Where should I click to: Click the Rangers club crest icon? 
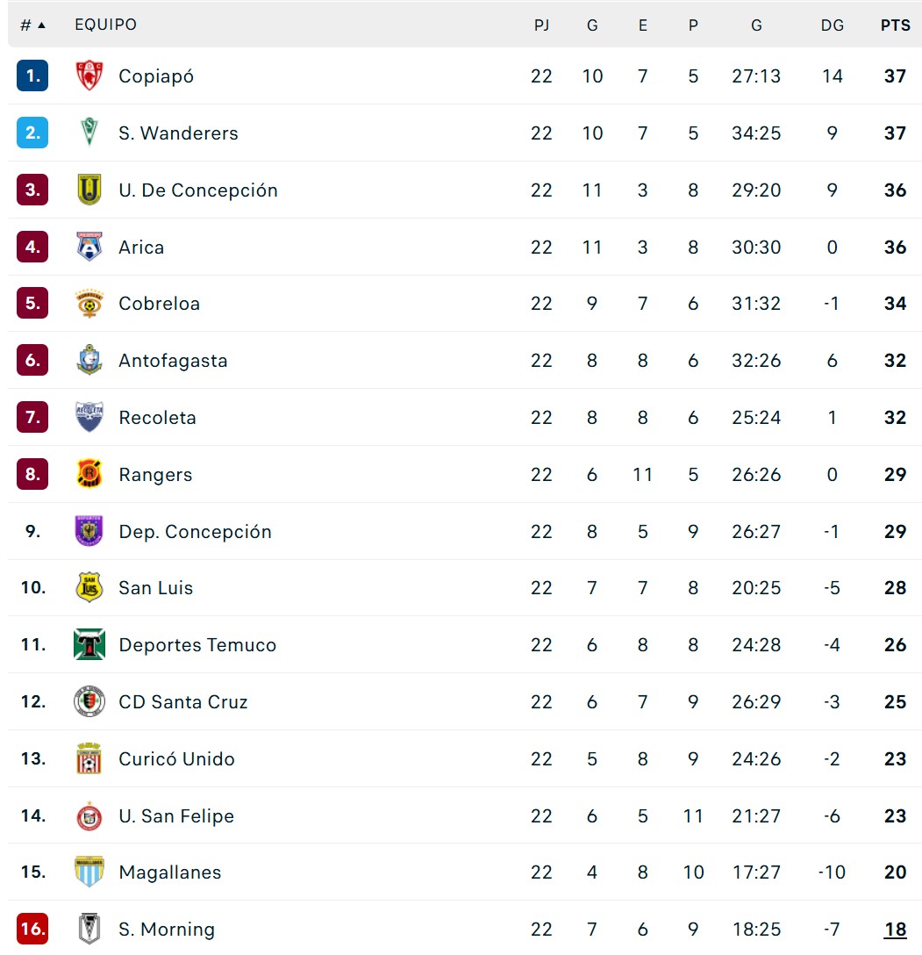(89, 475)
